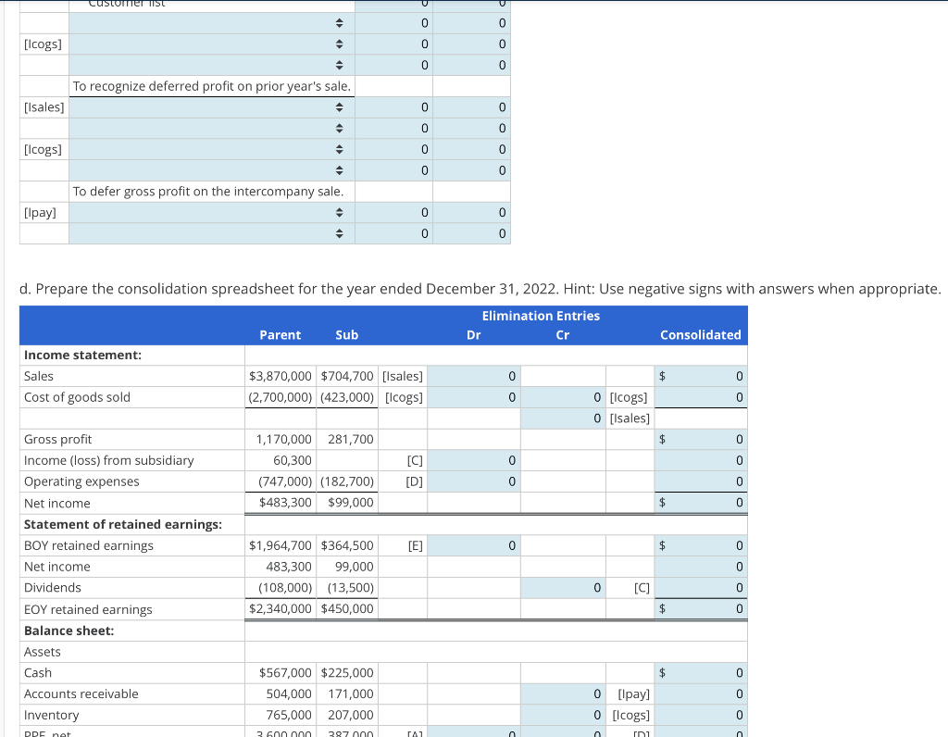The height and width of the screenshot is (737, 948).
Task: Click Income (loss) from subsidiary Dr [C] field
Action: click(x=474, y=460)
